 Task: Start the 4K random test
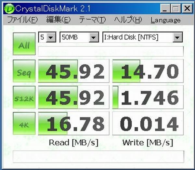(x=24, y=123)
